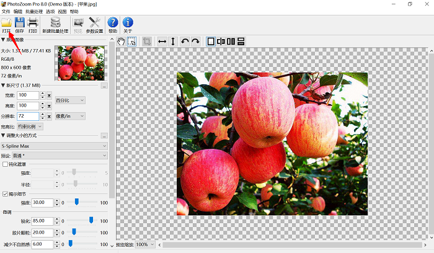Click the 调整大小的方式 ellipsis button

(x=104, y=136)
